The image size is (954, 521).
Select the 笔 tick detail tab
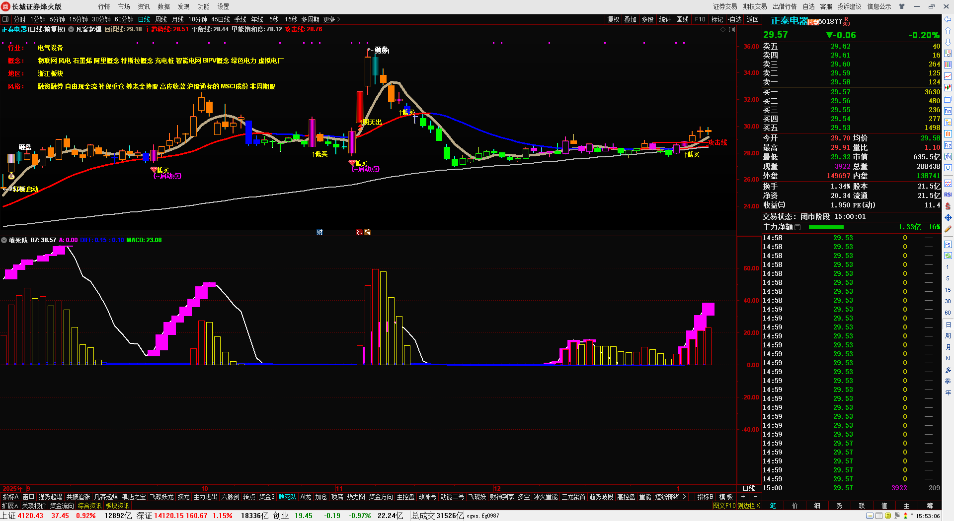click(x=773, y=506)
